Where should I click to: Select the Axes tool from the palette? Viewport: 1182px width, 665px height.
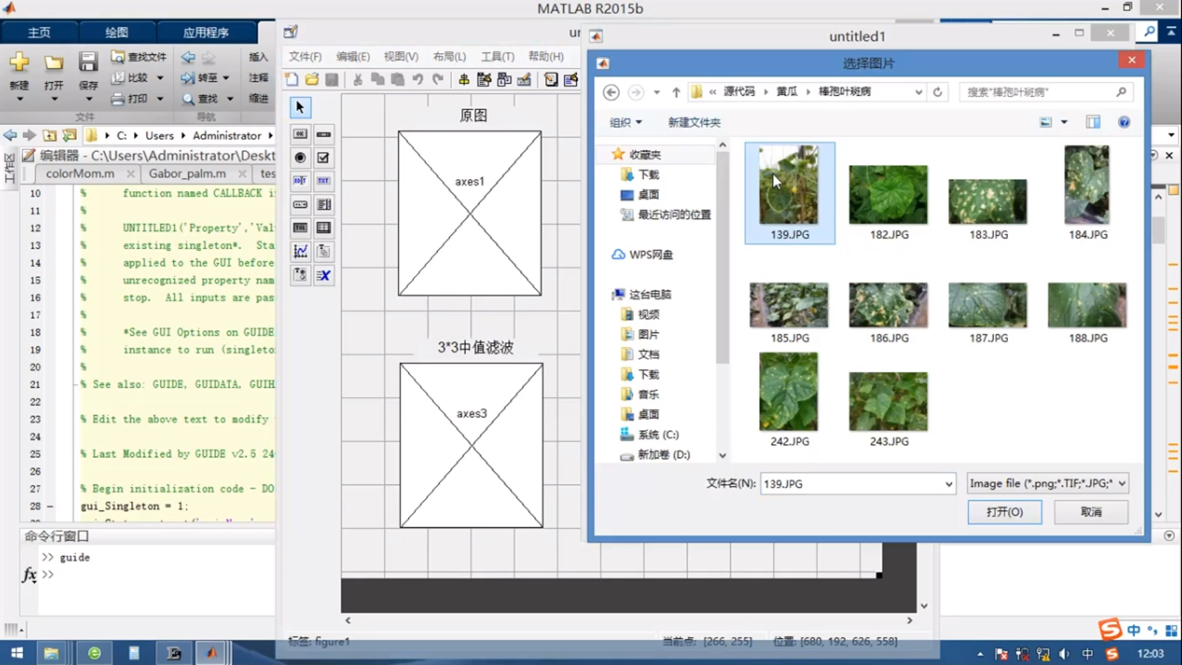300,252
